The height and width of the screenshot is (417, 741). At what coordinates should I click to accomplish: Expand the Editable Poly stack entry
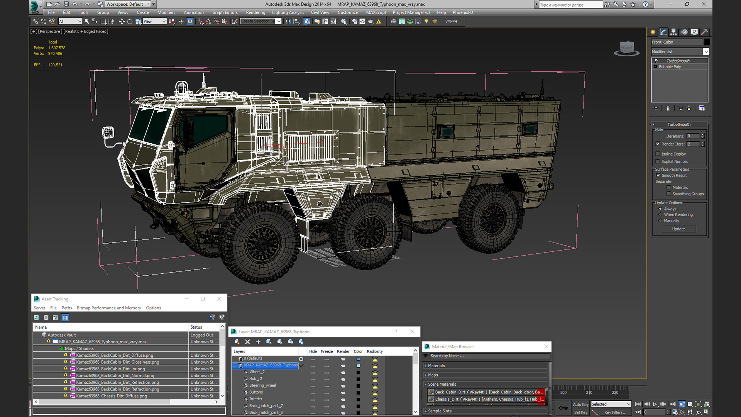click(x=655, y=67)
